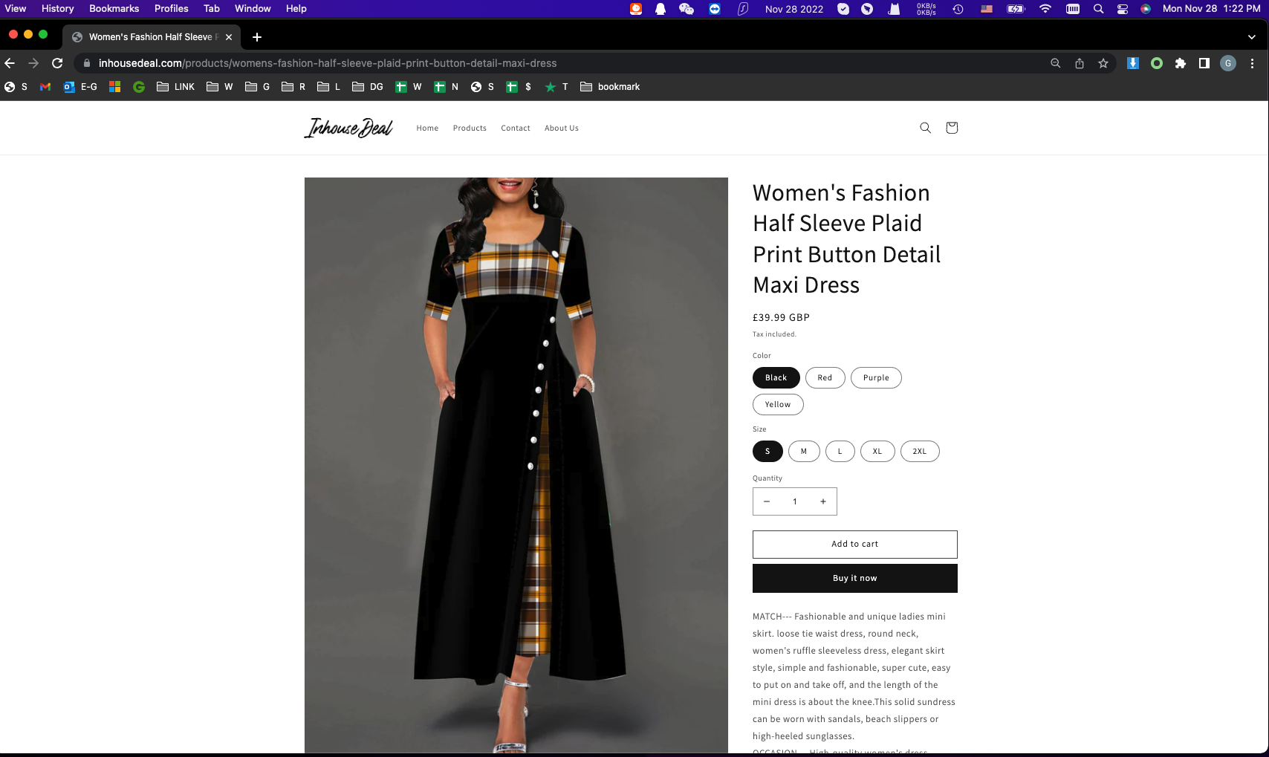The image size is (1269, 757).
Task: Open the Chrome profile avatar G
Action: click(x=1228, y=63)
